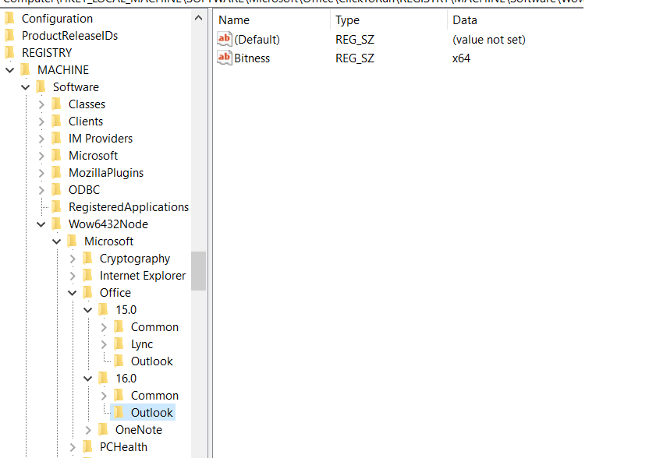The height and width of the screenshot is (458, 649).
Task: Collapse the MACHINE key
Action: click(x=10, y=70)
